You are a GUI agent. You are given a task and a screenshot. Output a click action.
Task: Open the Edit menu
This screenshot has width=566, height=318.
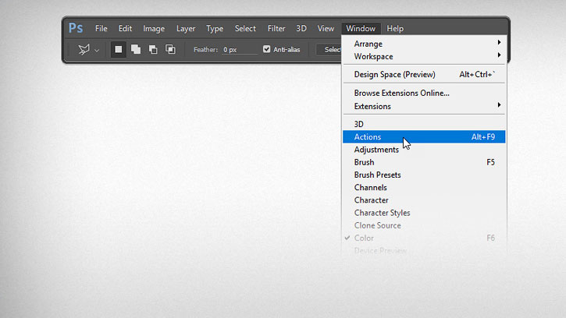(125, 29)
